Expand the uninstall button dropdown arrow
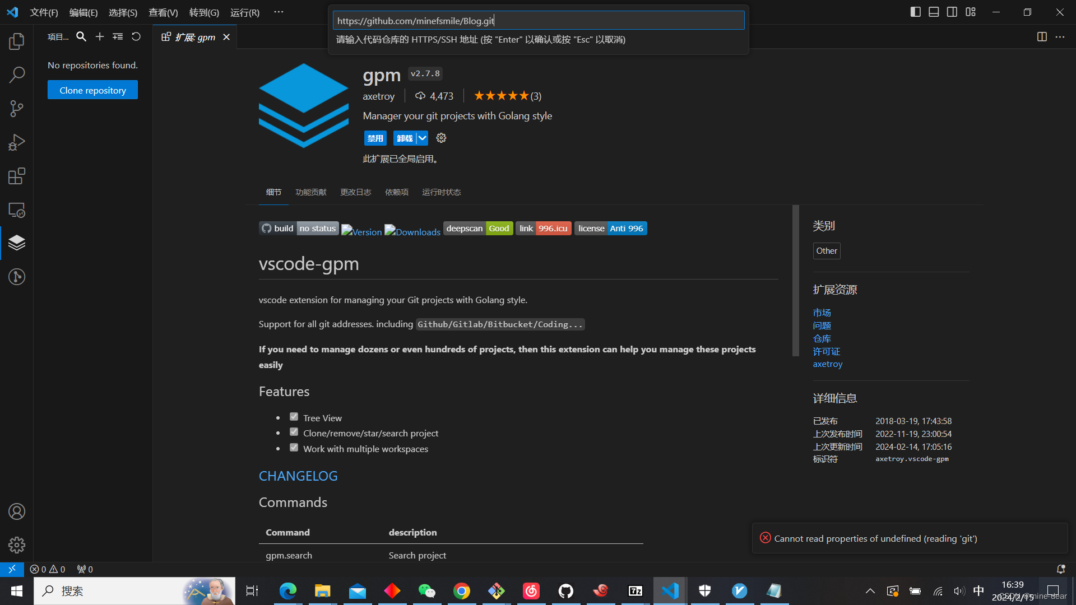Viewport: 1076px width, 605px height. [x=423, y=138]
